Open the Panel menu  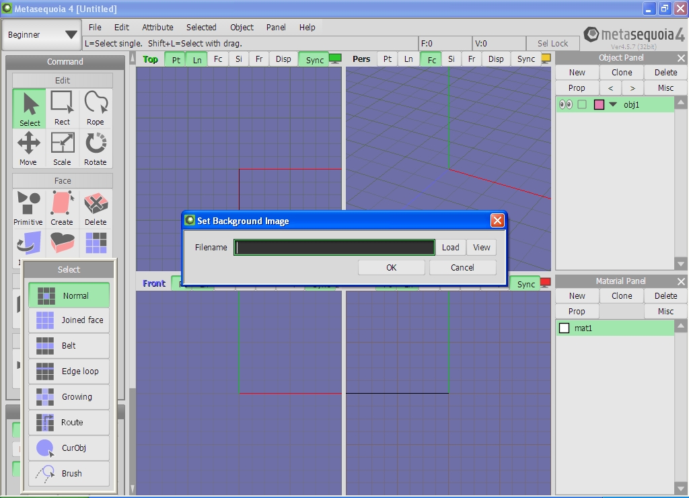pos(276,28)
